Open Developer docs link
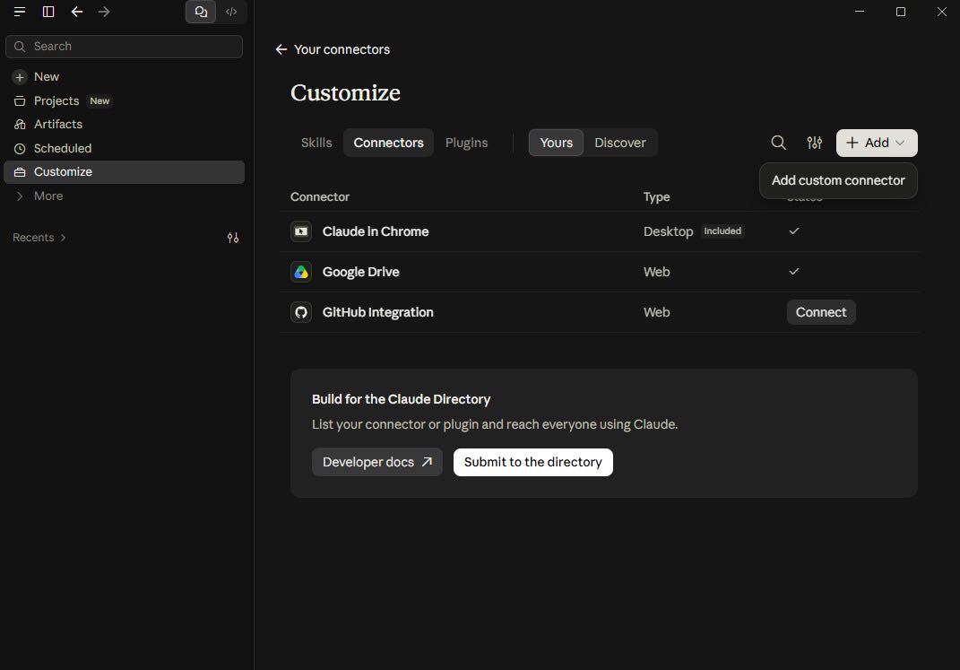 click(x=377, y=463)
